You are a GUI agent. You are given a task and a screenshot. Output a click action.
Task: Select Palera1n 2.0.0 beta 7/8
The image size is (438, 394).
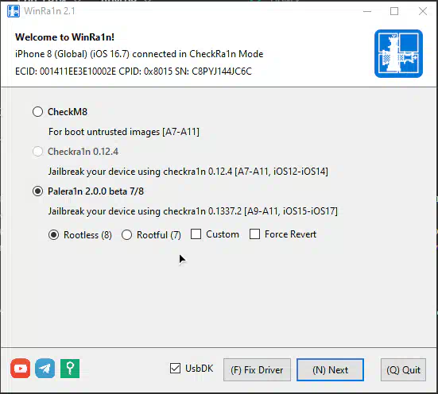[x=37, y=191]
